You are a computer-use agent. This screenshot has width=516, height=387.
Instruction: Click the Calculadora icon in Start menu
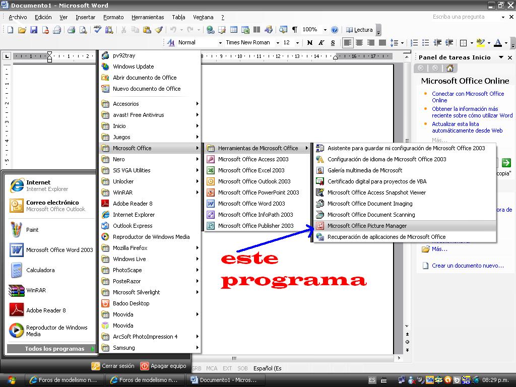[x=17, y=270]
